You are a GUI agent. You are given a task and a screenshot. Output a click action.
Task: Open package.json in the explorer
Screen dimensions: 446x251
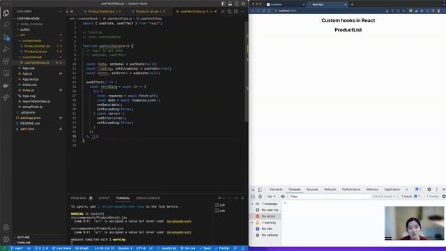(x=31, y=118)
